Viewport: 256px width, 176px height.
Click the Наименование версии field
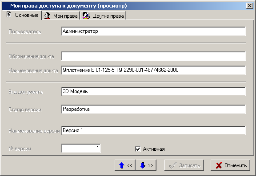[153, 130]
